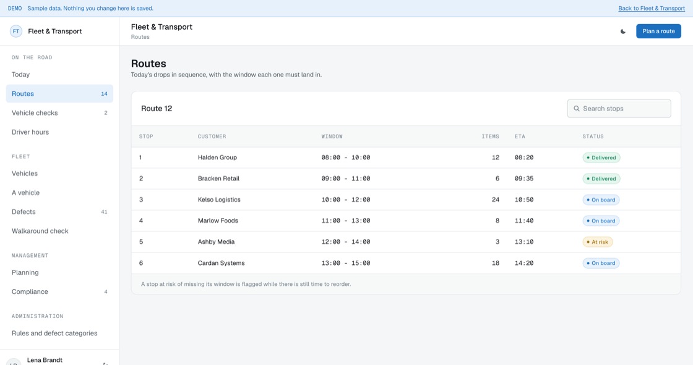Click the ETA value 11:40
This screenshot has height=365, width=693.
click(523, 220)
